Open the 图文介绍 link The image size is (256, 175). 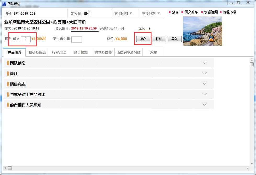pos(191,12)
